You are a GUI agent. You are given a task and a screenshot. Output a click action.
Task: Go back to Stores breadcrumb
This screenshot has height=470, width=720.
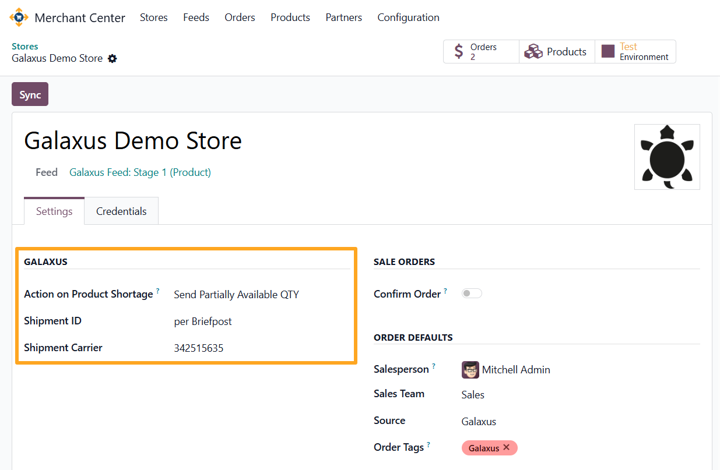[25, 46]
